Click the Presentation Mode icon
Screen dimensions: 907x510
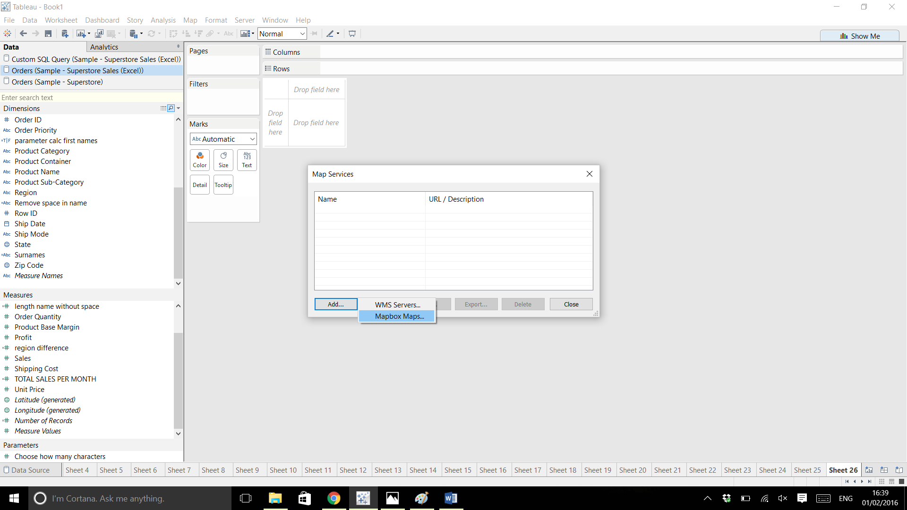(352, 34)
